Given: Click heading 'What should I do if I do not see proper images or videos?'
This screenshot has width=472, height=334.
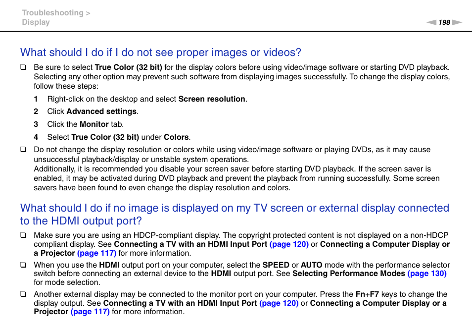Looking at the screenshot, I should [x=161, y=53].
